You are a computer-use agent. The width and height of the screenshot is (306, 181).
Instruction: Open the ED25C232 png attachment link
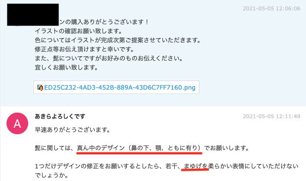[x=120, y=87]
